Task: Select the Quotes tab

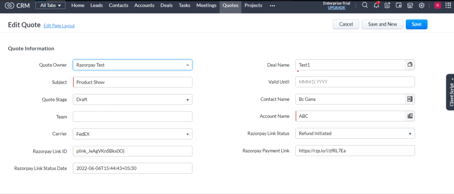Action: pos(230,6)
